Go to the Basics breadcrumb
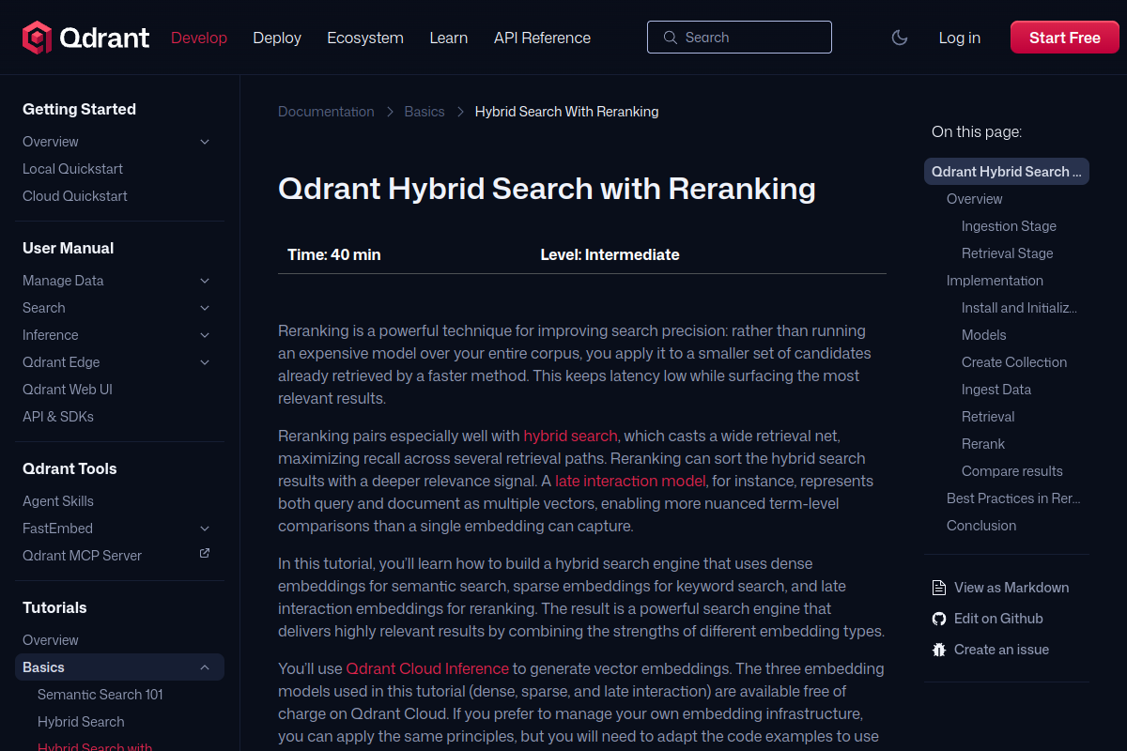The height and width of the screenshot is (751, 1127). [425, 112]
